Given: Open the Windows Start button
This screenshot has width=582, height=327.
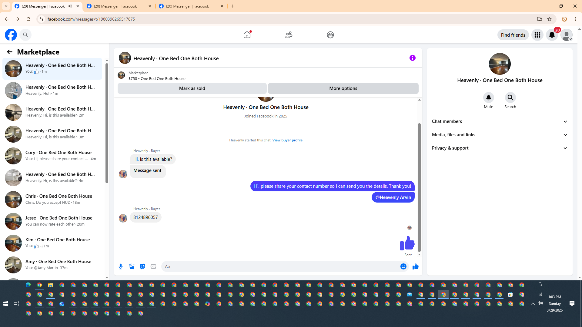Looking at the screenshot, I should pyautogui.click(x=5, y=304).
